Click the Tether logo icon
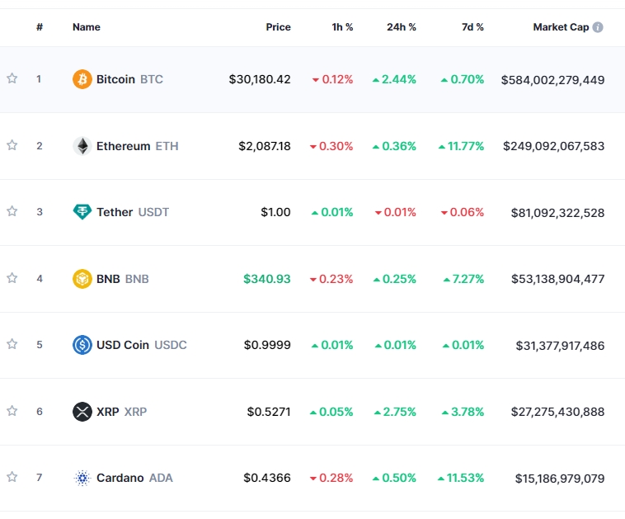The image size is (625, 519). [82, 212]
